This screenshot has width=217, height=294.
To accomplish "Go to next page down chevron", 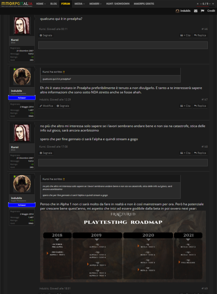I will click(210, 4).
